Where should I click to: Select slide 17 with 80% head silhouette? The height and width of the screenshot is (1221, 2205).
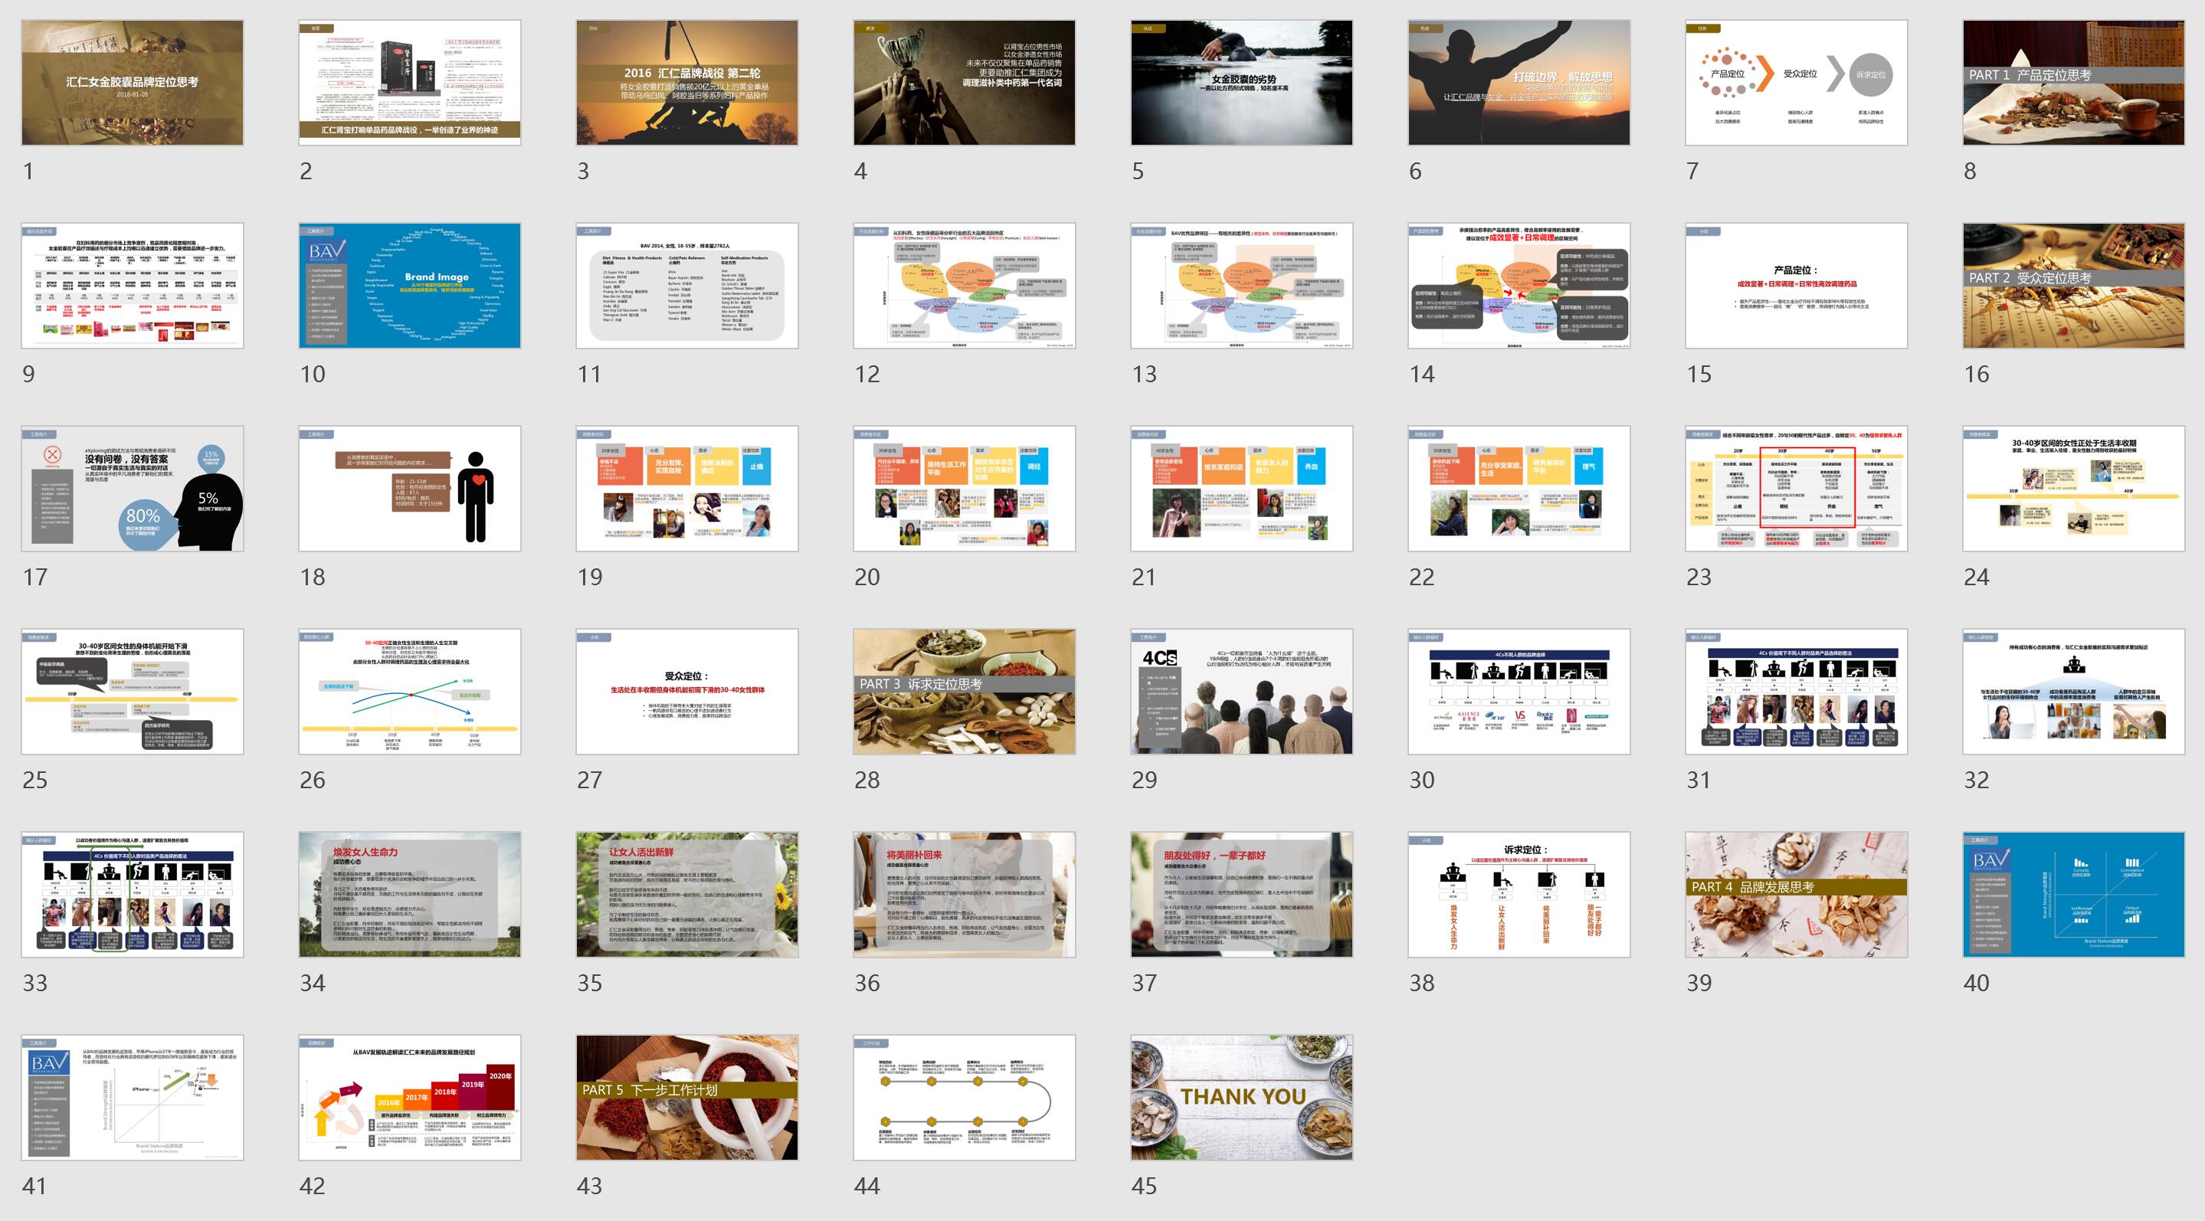tap(132, 488)
